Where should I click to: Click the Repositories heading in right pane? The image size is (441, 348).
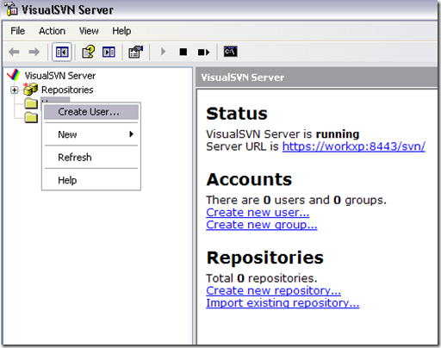point(265,258)
